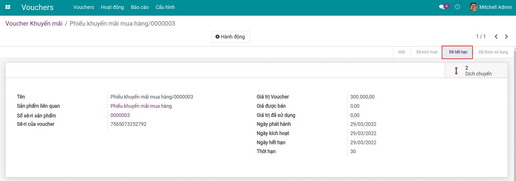The width and height of the screenshot is (516, 181).
Task: Click the breadcrumb record title
Action: coord(122,23)
